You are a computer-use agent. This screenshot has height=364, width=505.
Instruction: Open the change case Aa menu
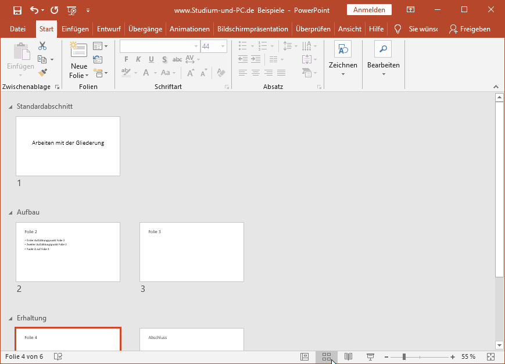point(168,73)
